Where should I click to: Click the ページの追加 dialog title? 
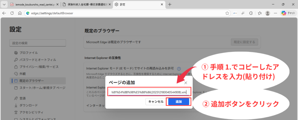122,83
